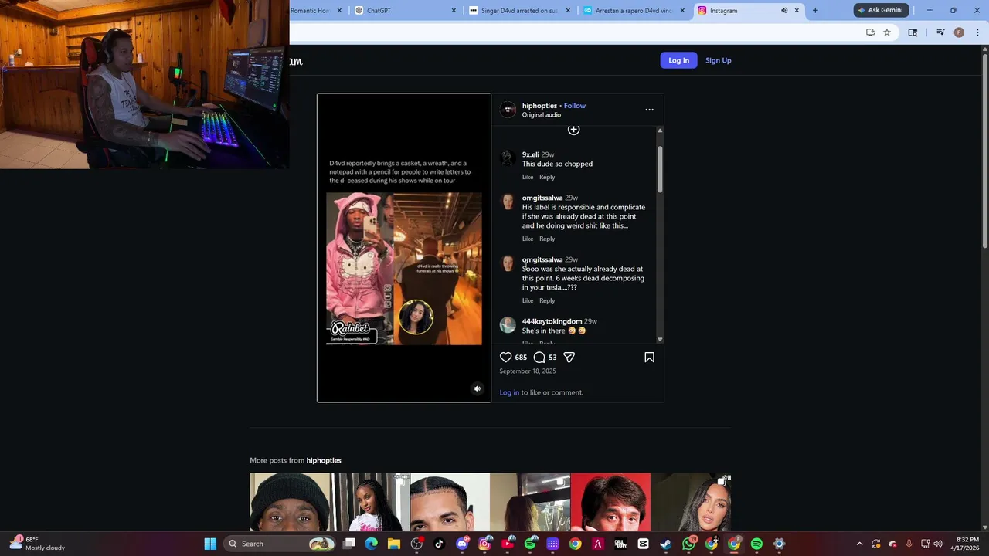Click the install app icon in address bar
The height and width of the screenshot is (556, 989).
(870, 32)
